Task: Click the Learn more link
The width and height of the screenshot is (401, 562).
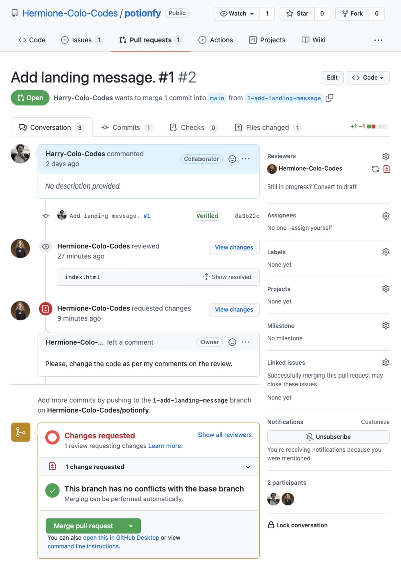Action: [x=165, y=446]
